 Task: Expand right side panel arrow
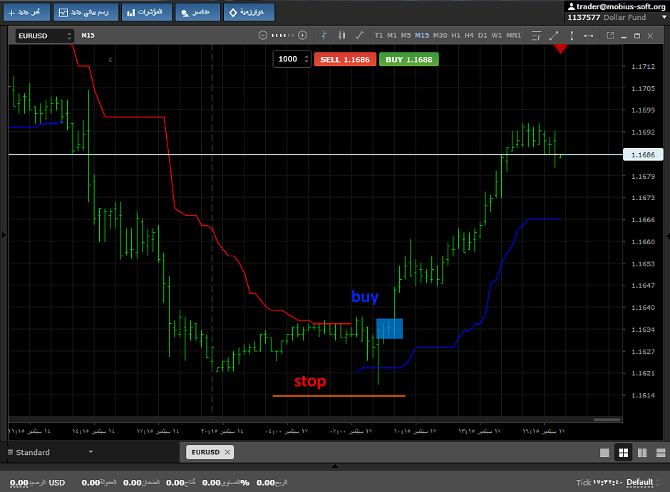(x=667, y=236)
